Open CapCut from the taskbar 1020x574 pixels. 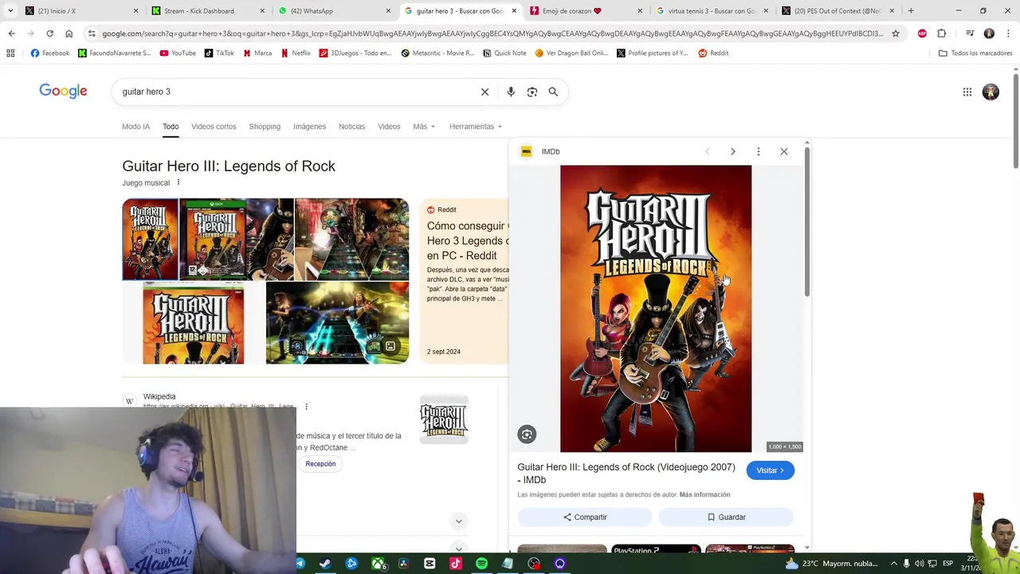(430, 564)
